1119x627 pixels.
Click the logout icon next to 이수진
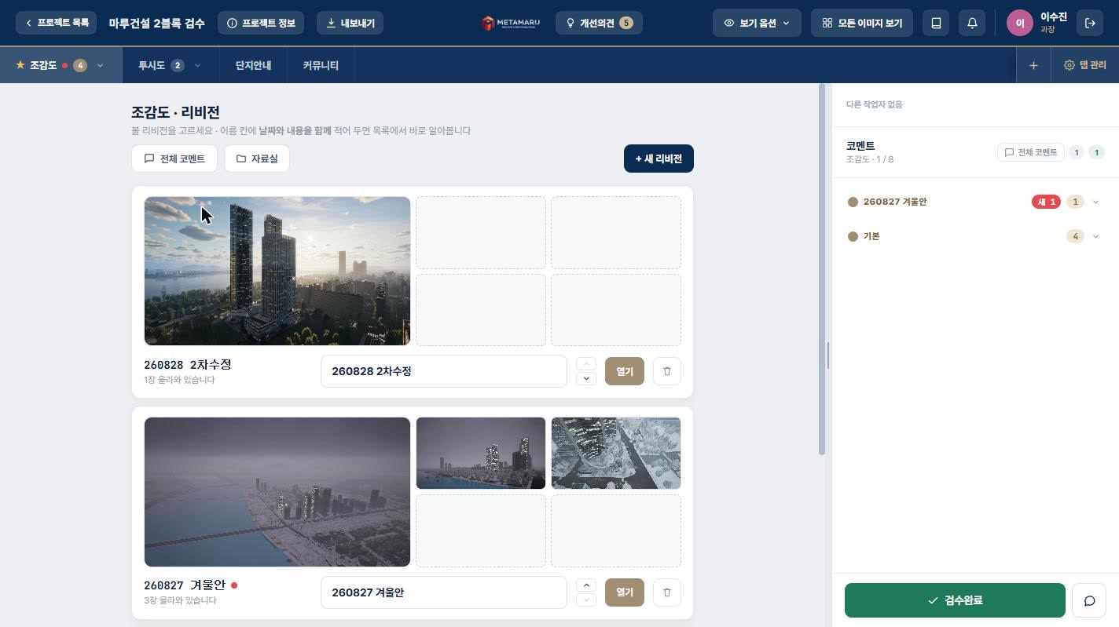click(1090, 23)
